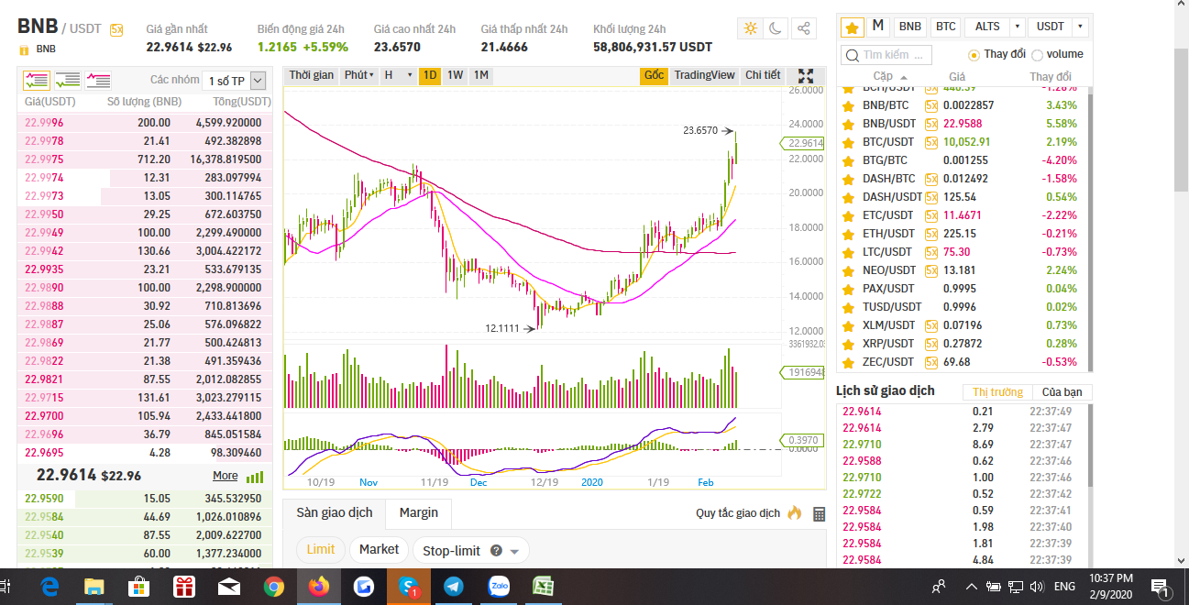Image resolution: width=1189 pixels, height=605 pixels.
Task: Select the Market order type button
Action: 379,549
